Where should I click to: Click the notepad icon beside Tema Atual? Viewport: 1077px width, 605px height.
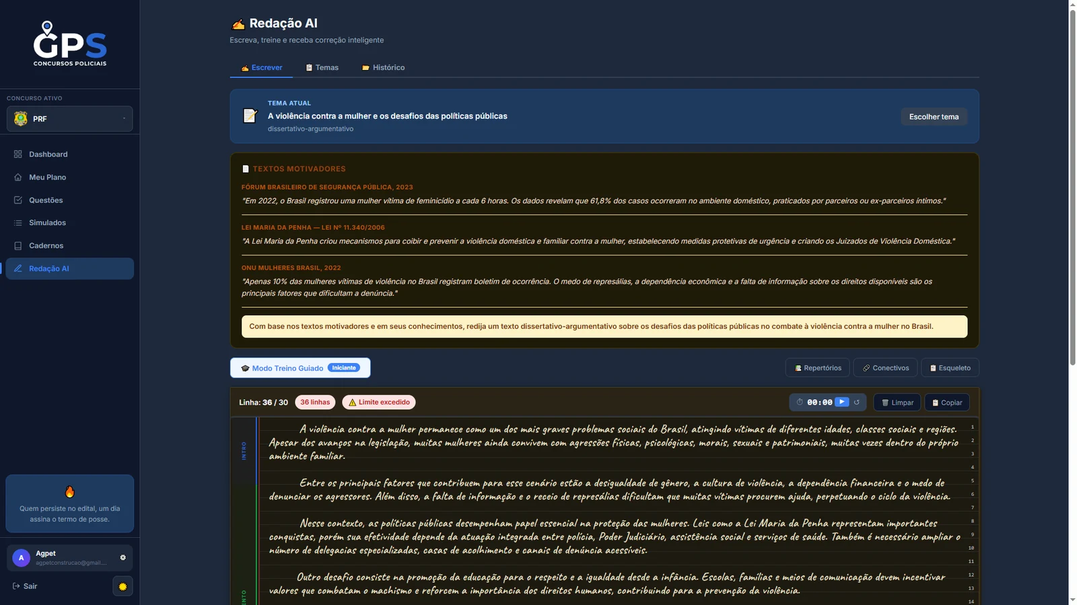[250, 116]
